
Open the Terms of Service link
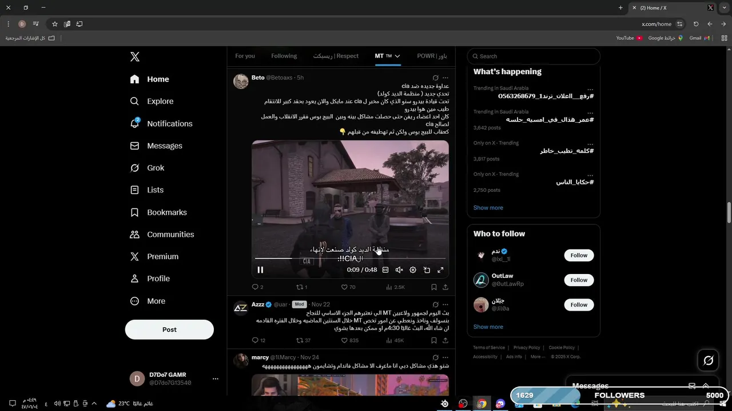point(489,348)
